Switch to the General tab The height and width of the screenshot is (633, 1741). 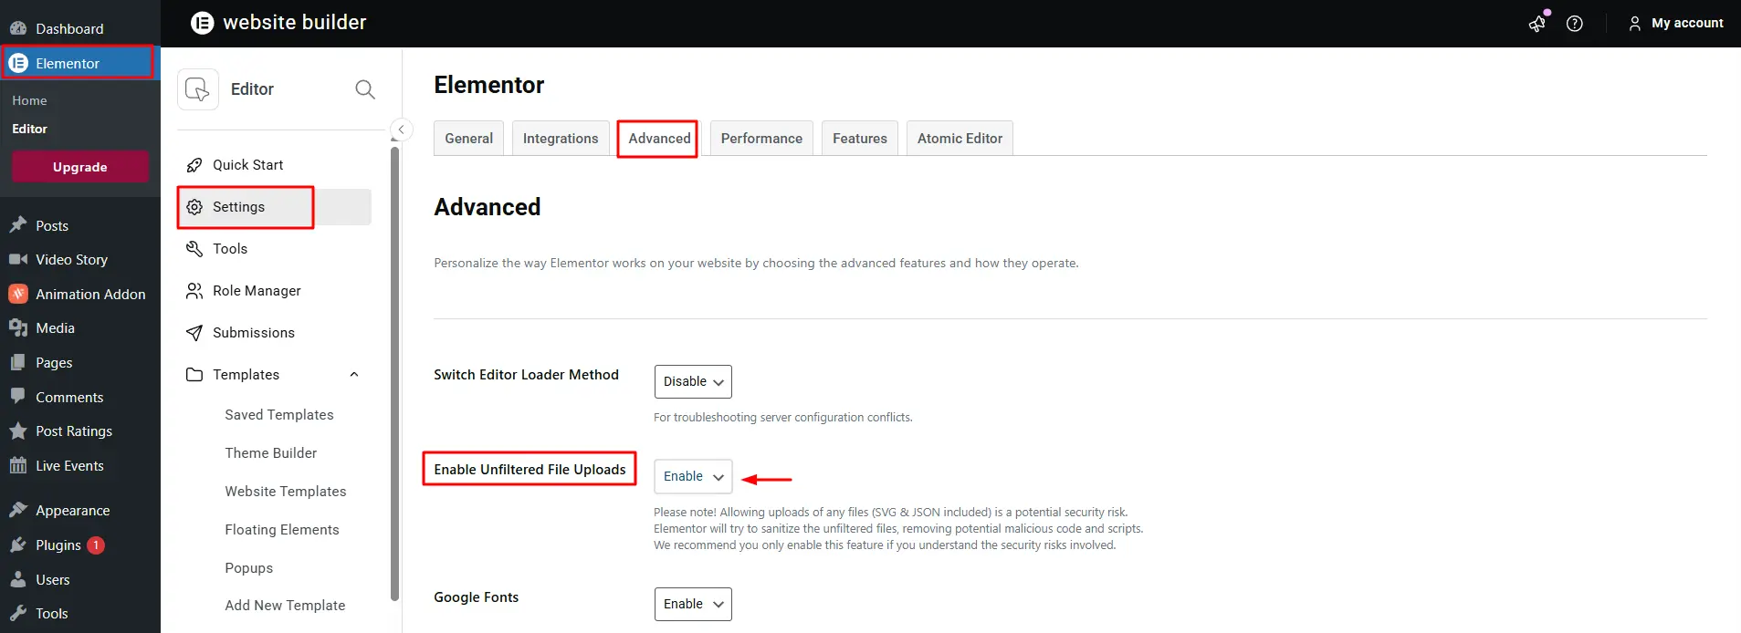coord(468,139)
